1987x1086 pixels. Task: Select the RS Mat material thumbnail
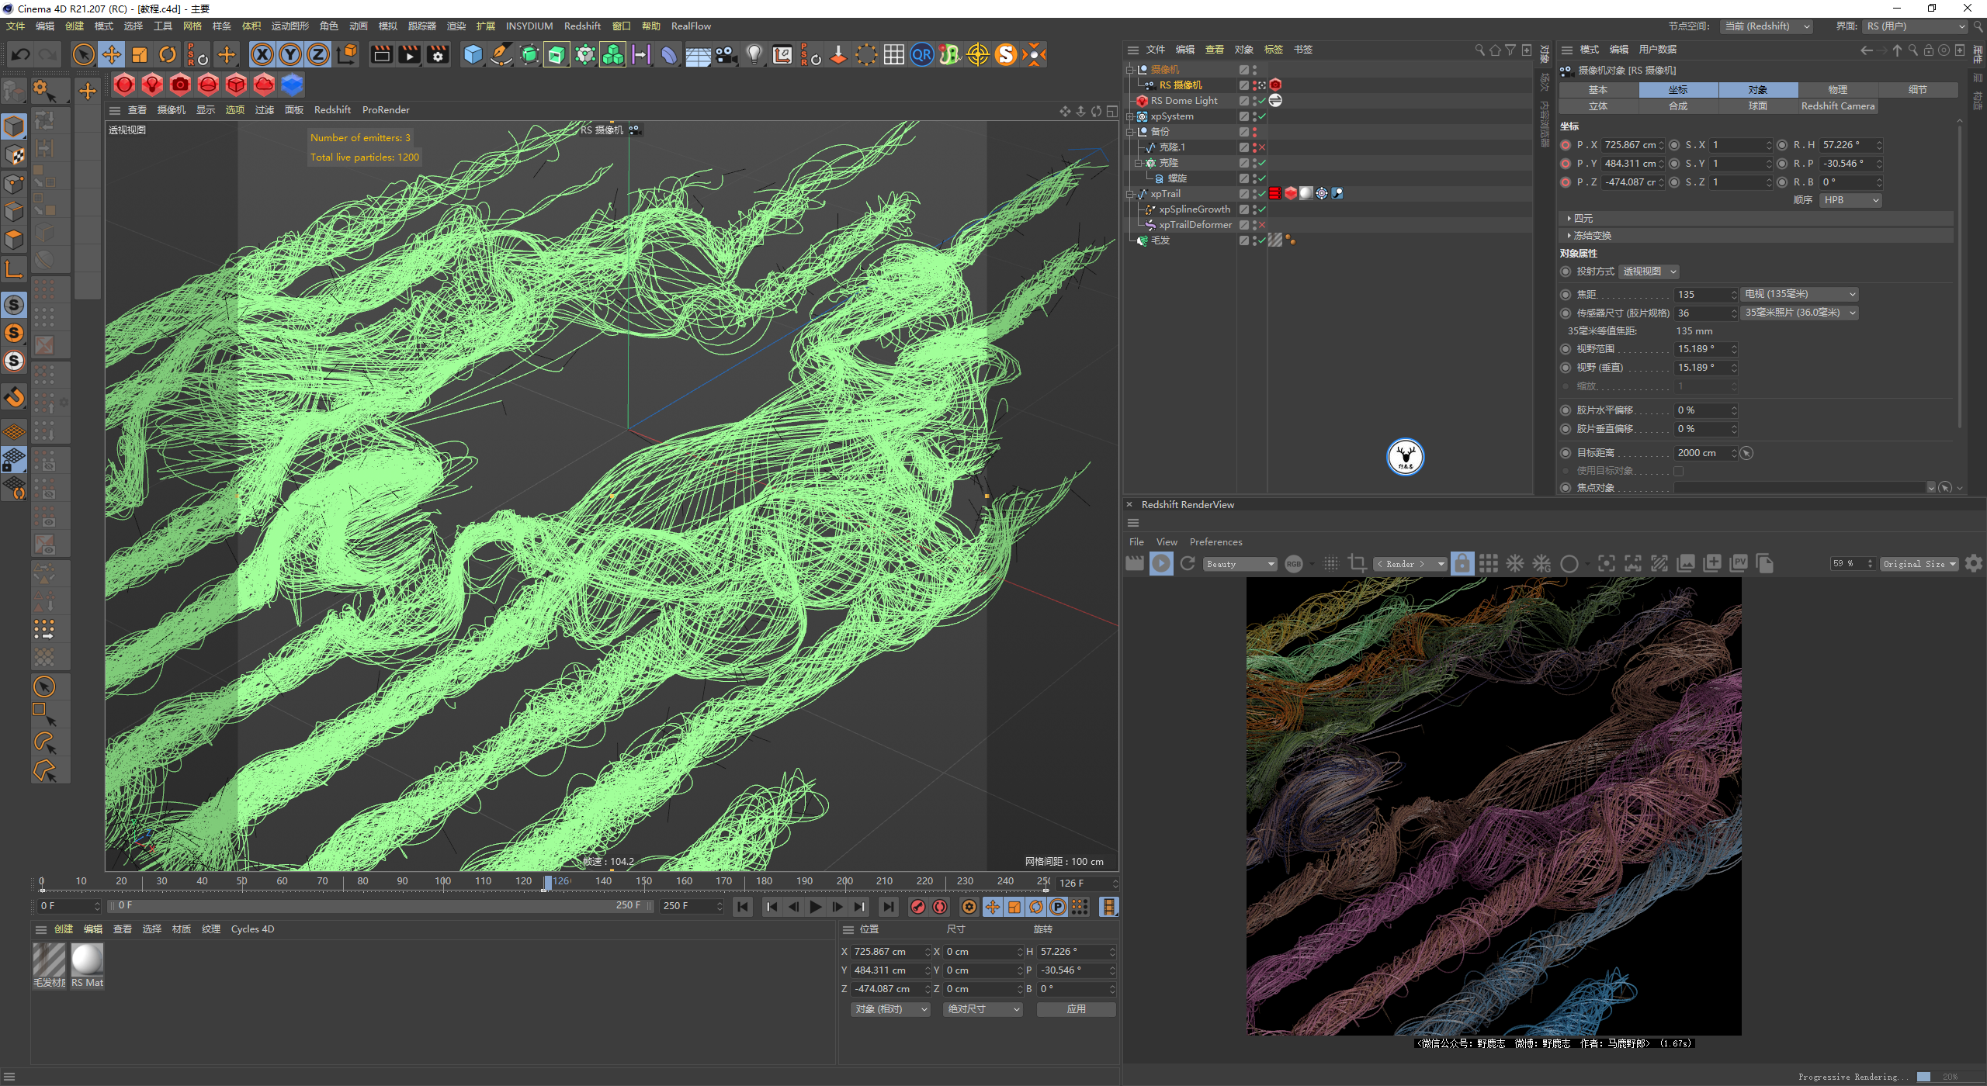(87, 960)
